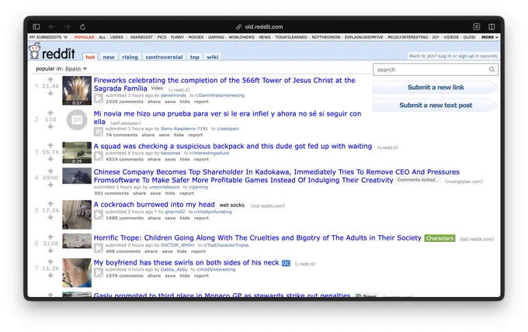The width and height of the screenshot is (528, 332).
Task: Open the 'popular in: Spain' location dropdown
Action: click(x=76, y=68)
